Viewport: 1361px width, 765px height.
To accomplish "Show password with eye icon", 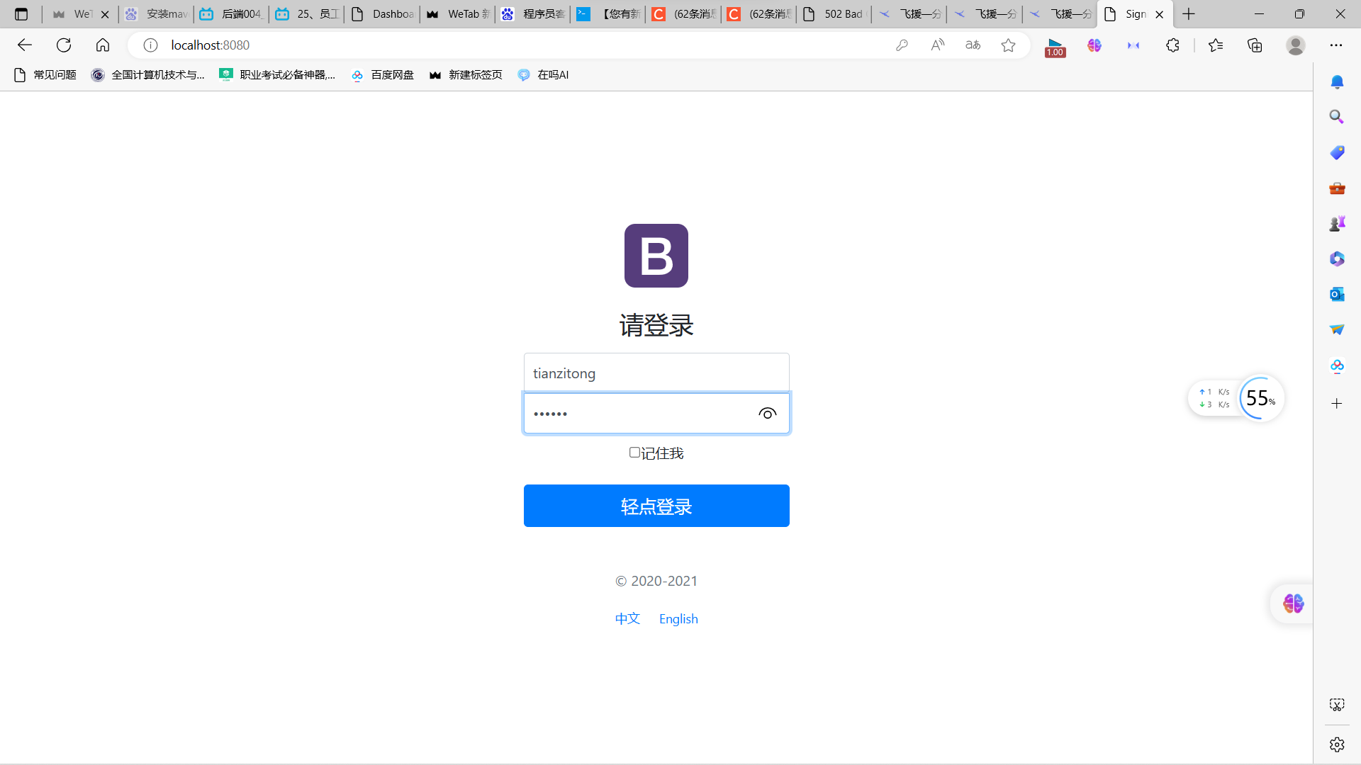I will [x=767, y=414].
